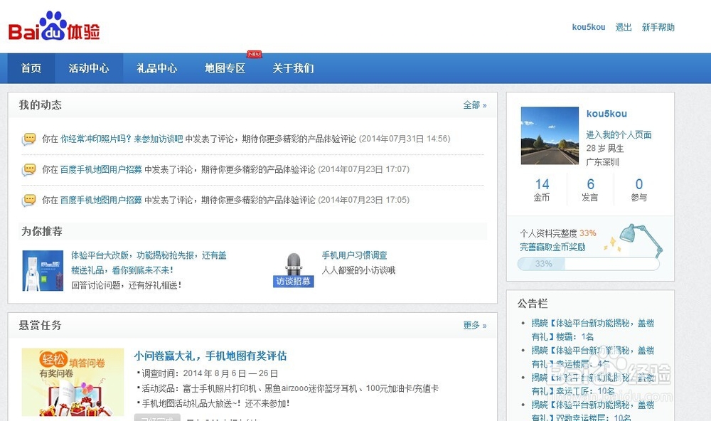Click 完善赢取金币奖励 link
Viewport: 711px width, 421px height.
[x=552, y=247]
